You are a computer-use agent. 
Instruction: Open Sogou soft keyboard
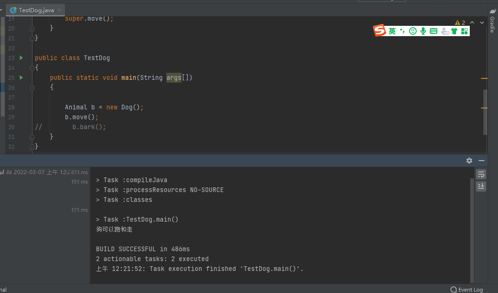click(x=434, y=31)
